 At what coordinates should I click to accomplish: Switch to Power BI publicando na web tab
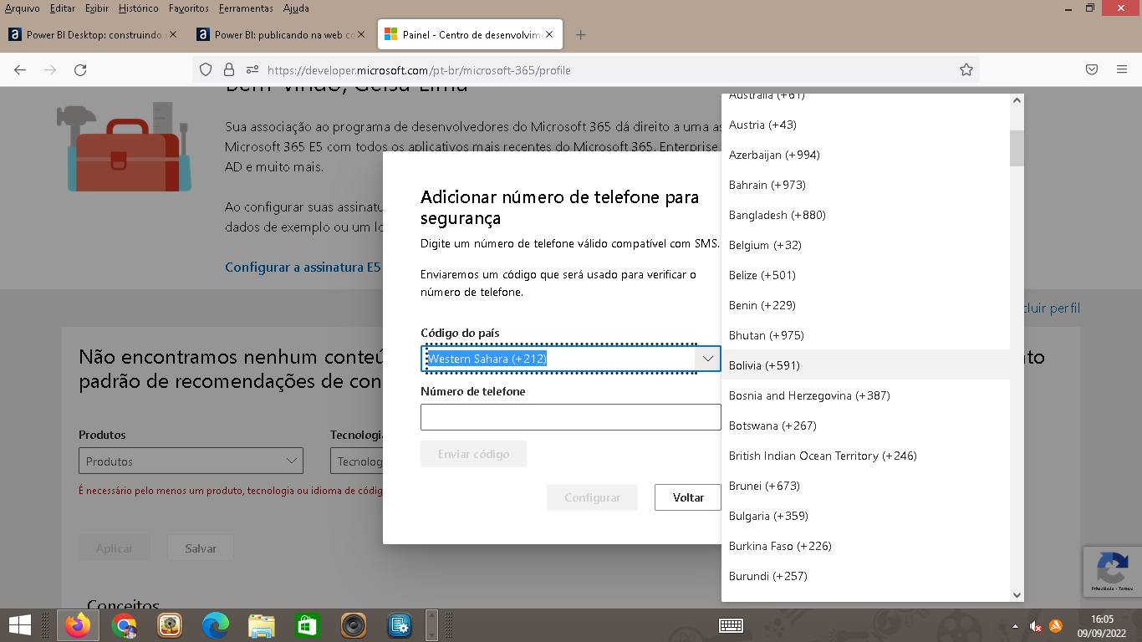281,35
